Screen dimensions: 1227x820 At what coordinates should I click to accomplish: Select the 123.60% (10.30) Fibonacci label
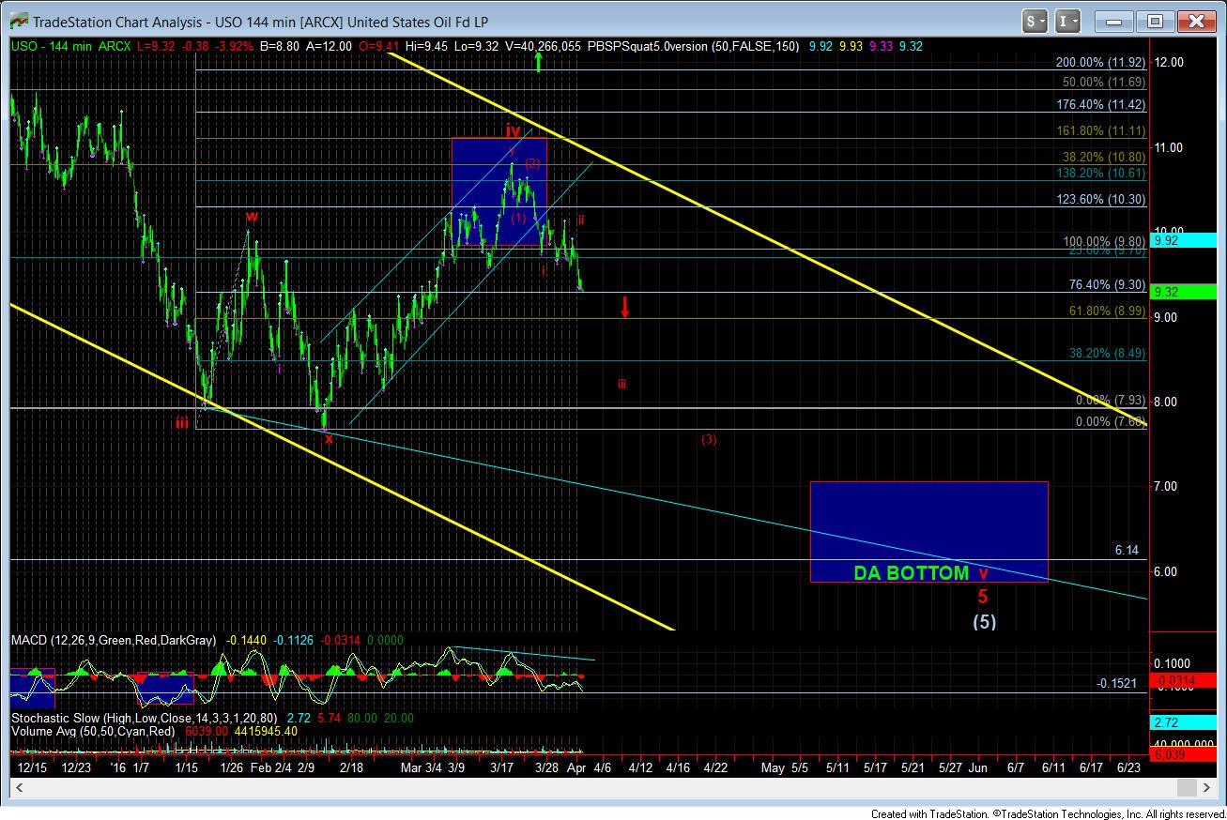click(1101, 201)
